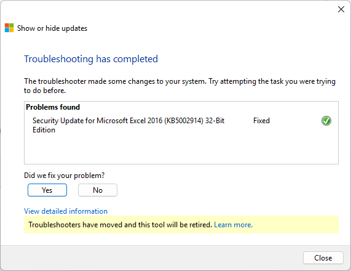Choose No for problem fixed question
Screen dimensions: 351x271
tap(98, 190)
